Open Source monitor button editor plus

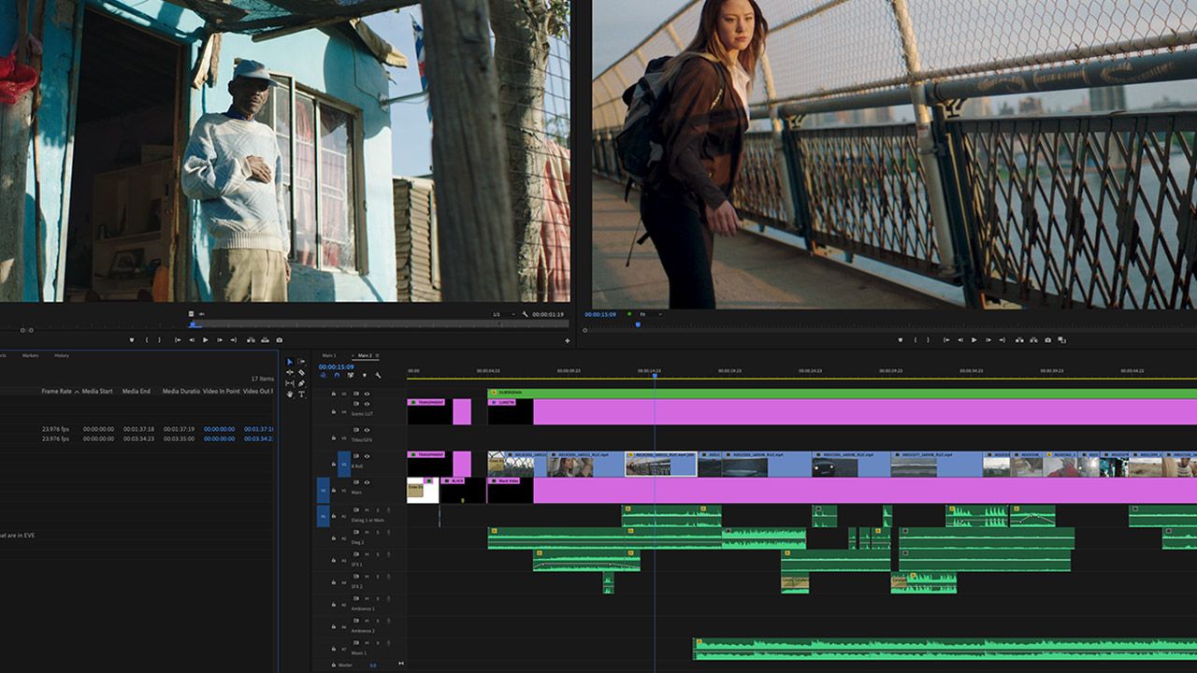(568, 340)
